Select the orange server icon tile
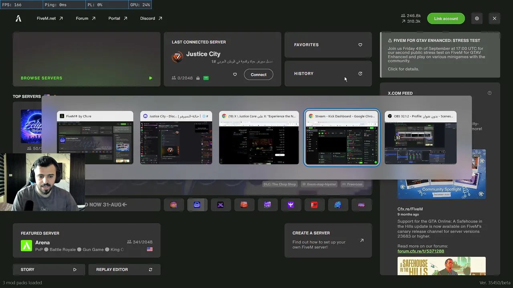The image size is (513, 288). (x=173, y=205)
